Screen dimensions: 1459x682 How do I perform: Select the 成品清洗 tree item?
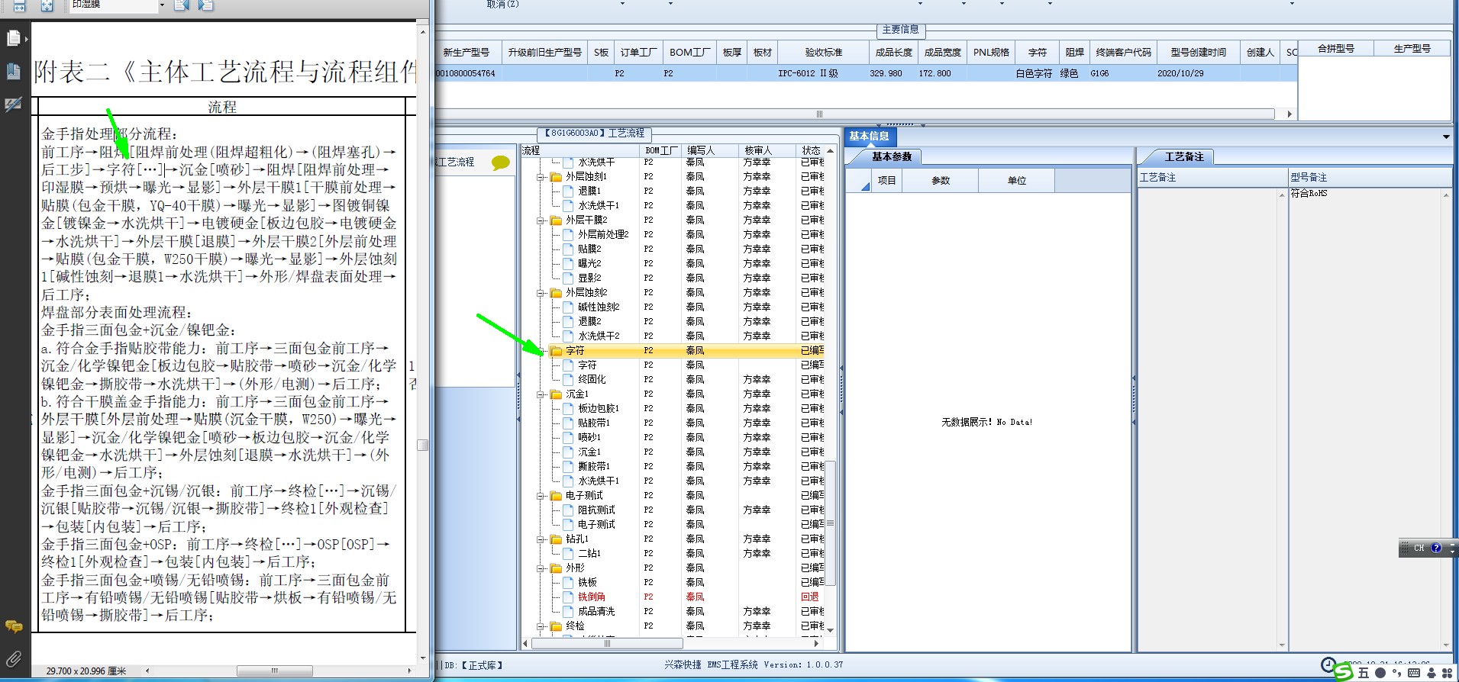(x=596, y=612)
